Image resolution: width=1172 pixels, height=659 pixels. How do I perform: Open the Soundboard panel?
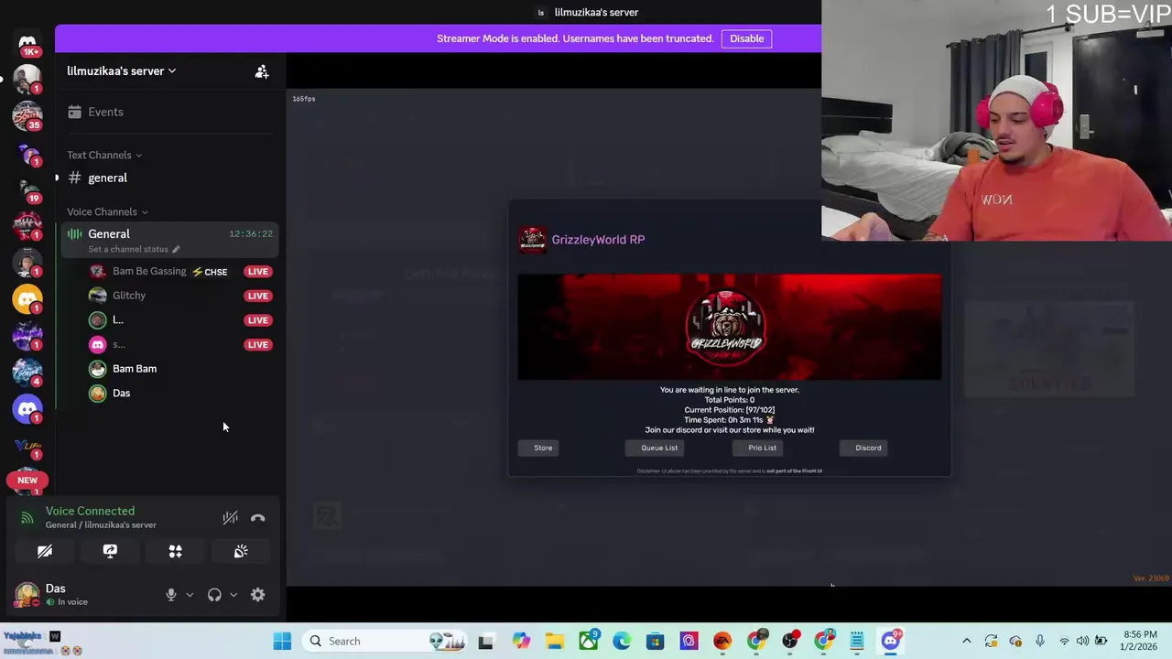coord(241,551)
